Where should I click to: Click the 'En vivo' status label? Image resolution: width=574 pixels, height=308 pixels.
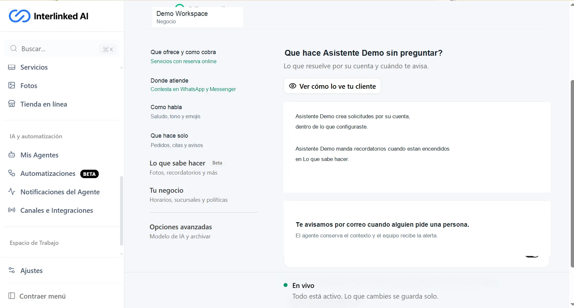(303, 285)
